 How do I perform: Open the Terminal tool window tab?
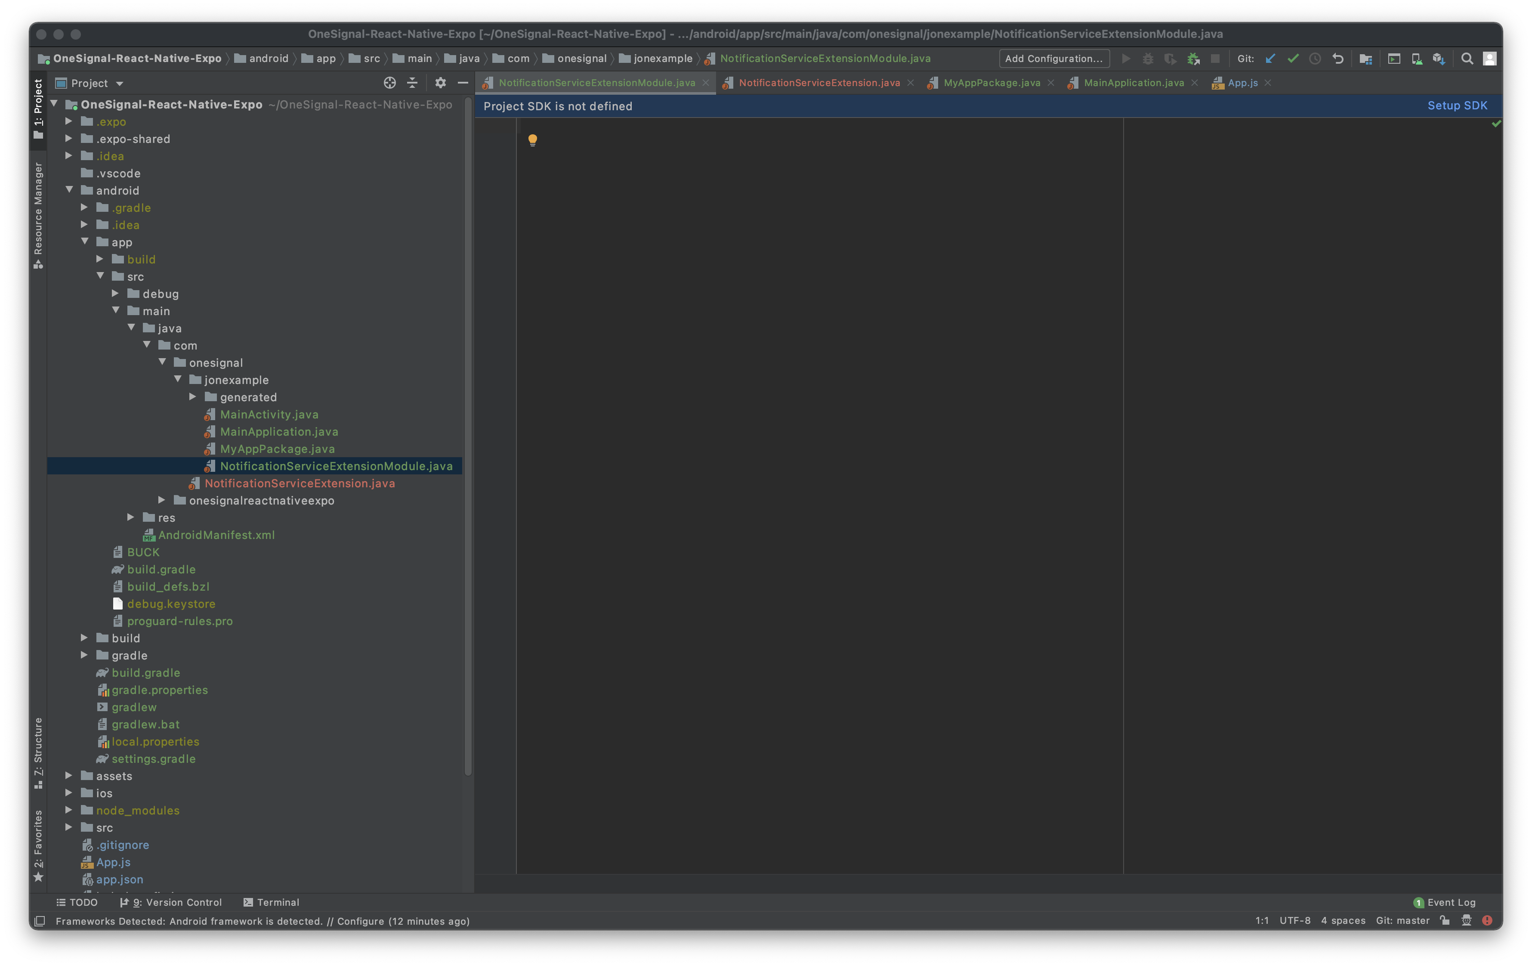(272, 902)
